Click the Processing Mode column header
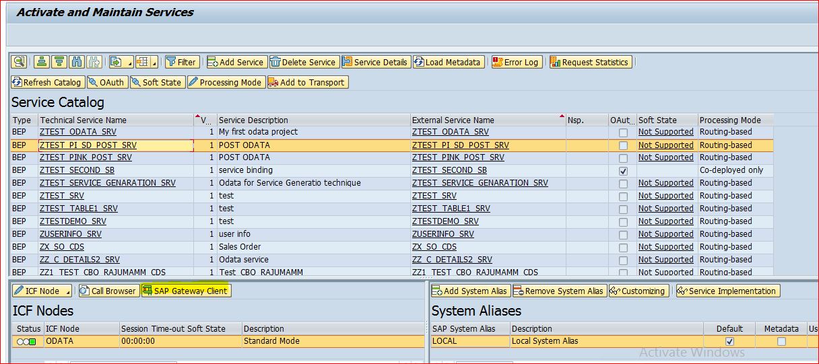This screenshot has width=819, height=364. pyautogui.click(x=729, y=120)
